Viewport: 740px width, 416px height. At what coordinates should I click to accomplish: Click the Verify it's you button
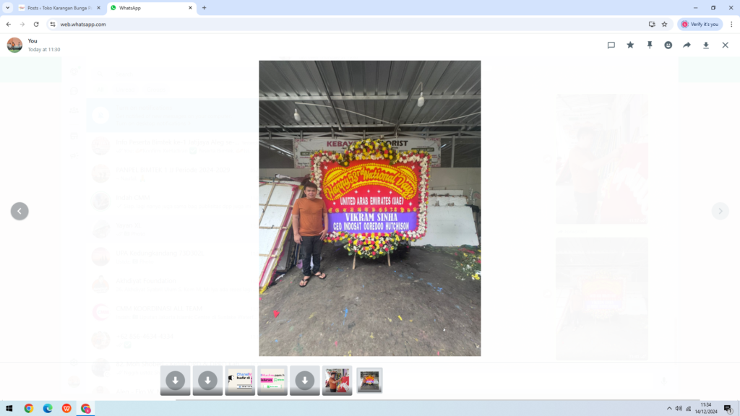[700, 24]
